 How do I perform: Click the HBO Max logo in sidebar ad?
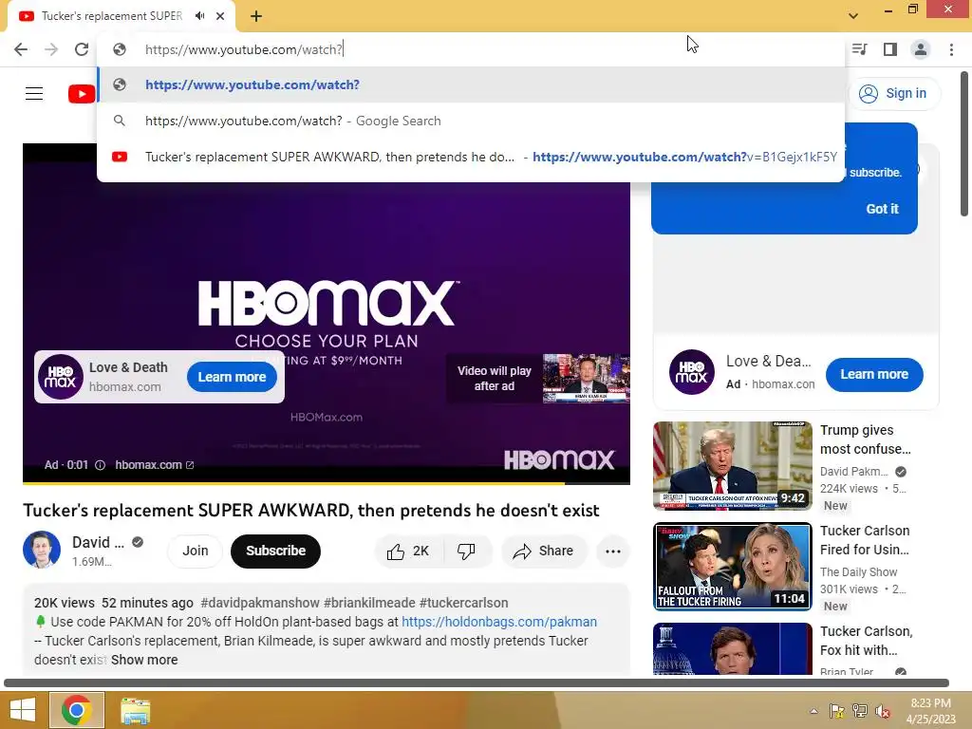point(691,372)
